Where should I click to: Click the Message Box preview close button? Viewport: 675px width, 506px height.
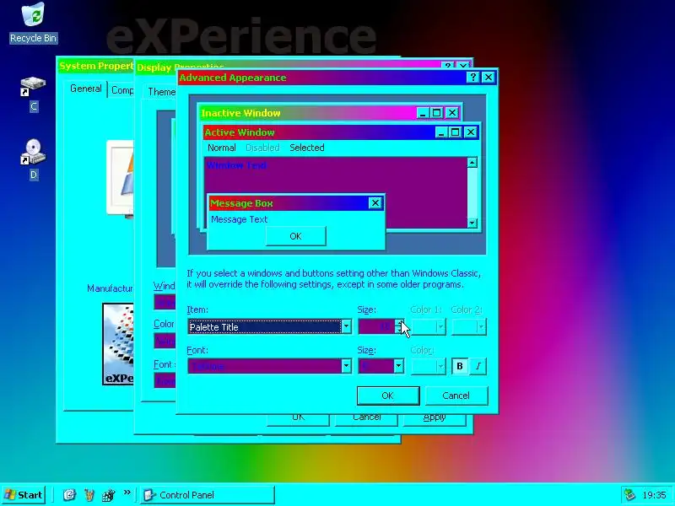point(375,203)
